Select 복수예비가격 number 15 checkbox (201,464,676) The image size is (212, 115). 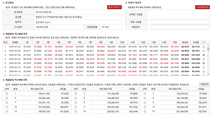click(145, 111)
